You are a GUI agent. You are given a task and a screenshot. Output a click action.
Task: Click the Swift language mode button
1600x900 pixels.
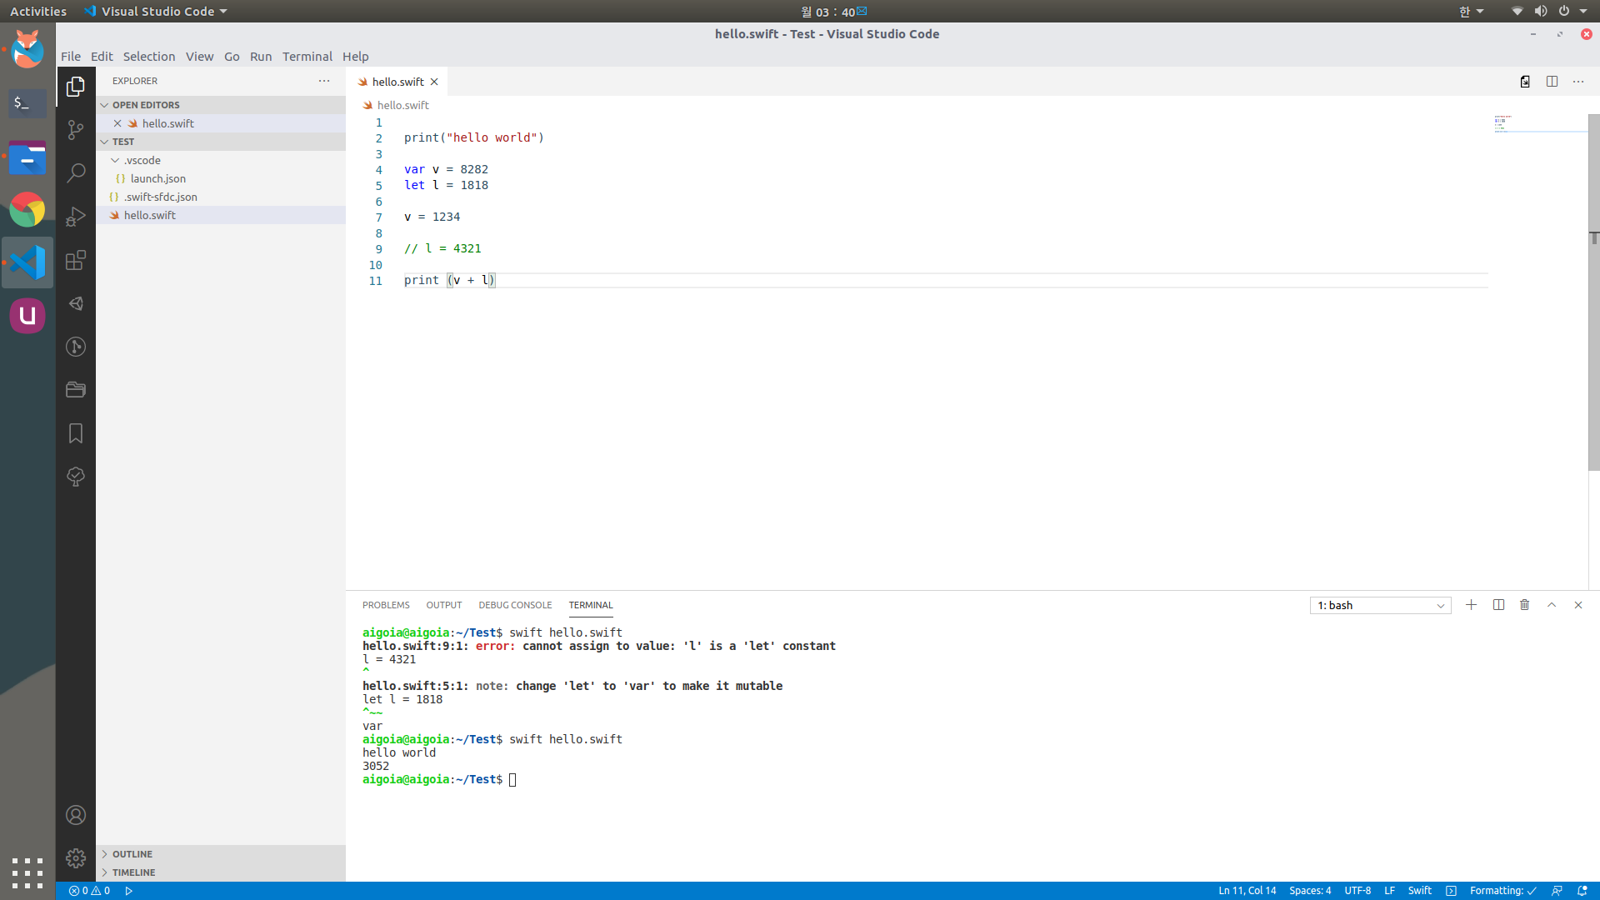1419,891
